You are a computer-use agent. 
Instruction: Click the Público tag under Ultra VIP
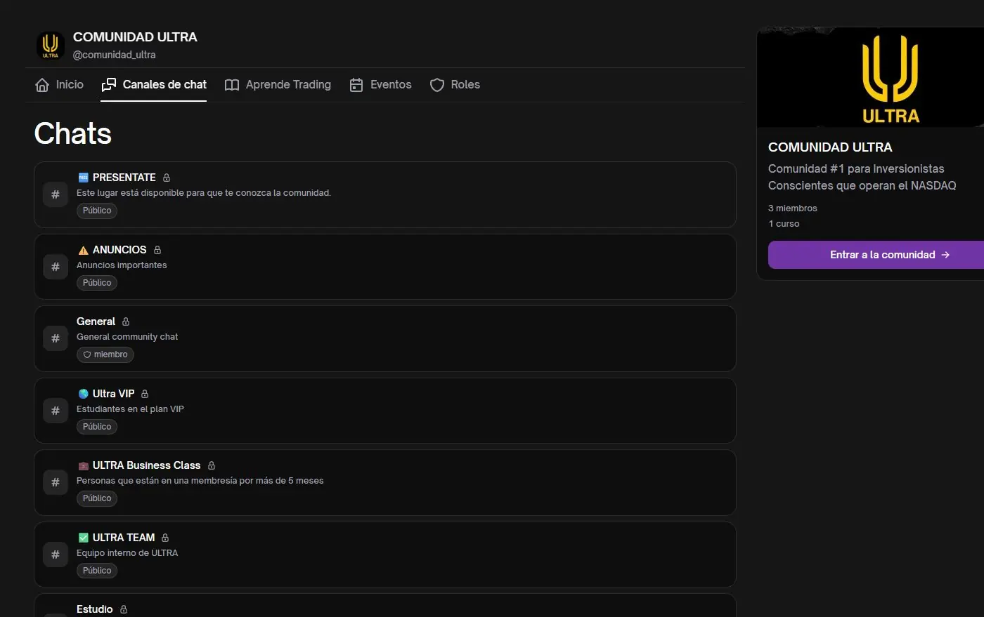(x=97, y=427)
